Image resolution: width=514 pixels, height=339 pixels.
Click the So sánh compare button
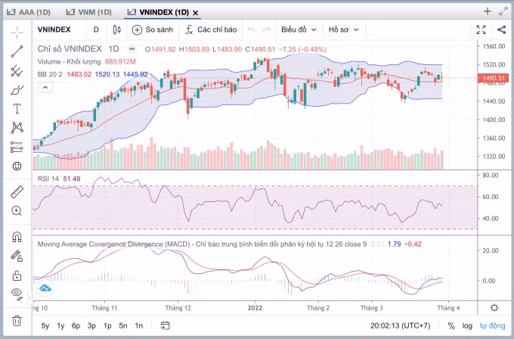[x=153, y=30]
